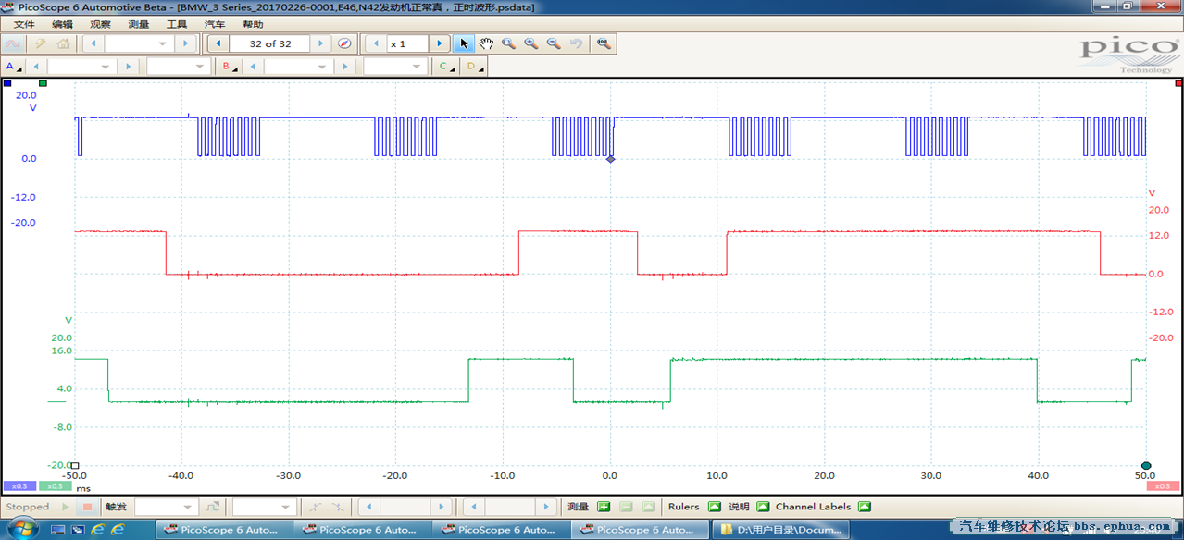Open channel D options button
This screenshot has width=1184, height=540.
pos(474,67)
